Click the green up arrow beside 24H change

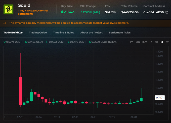(x=81, y=12)
